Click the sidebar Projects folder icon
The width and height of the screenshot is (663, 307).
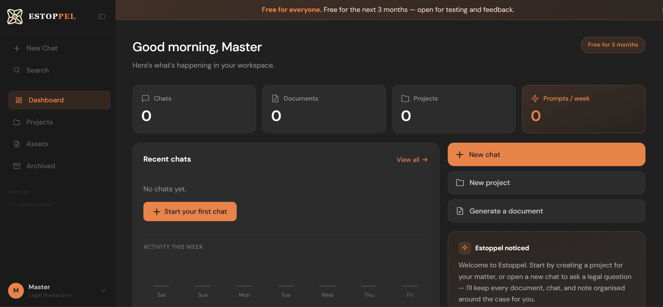coord(16,122)
